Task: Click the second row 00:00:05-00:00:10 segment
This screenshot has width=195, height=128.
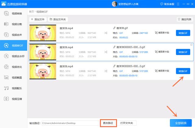Action: click(128, 56)
